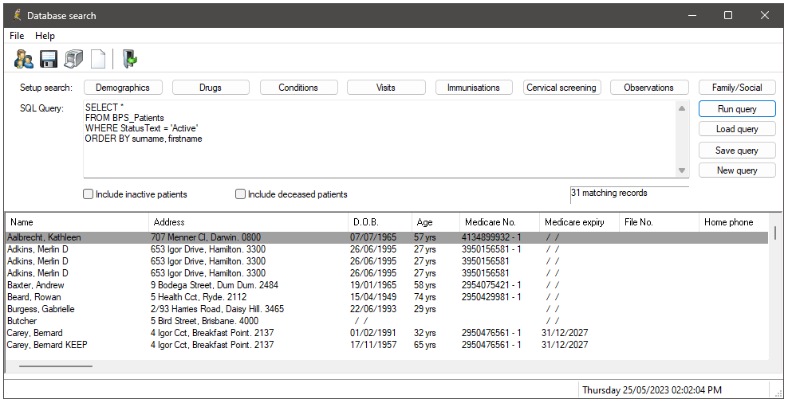Click the Run query button
788x403 pixels.
click(737, 109)
